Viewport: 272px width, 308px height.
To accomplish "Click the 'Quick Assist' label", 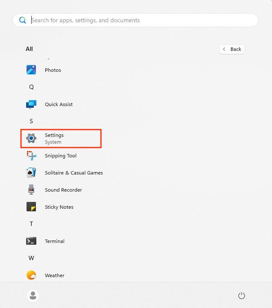I will tap(59, 104).
